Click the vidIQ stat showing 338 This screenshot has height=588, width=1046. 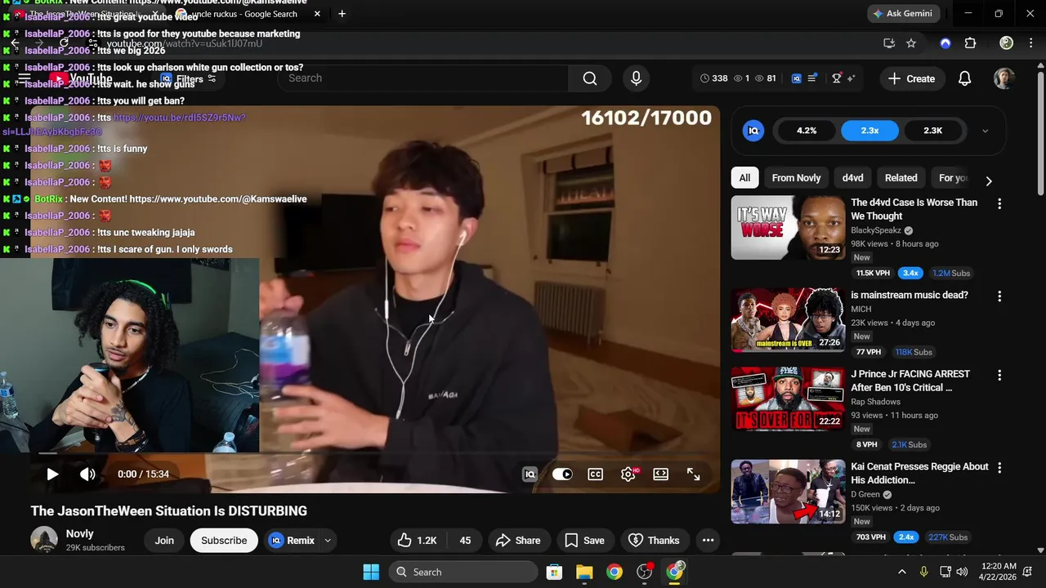[714, 78]
